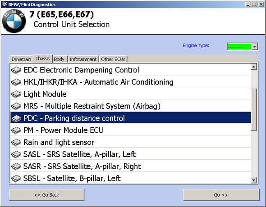Click the list scrollbar down arrow
Screen dimensions: 266x207
[254, 180]
